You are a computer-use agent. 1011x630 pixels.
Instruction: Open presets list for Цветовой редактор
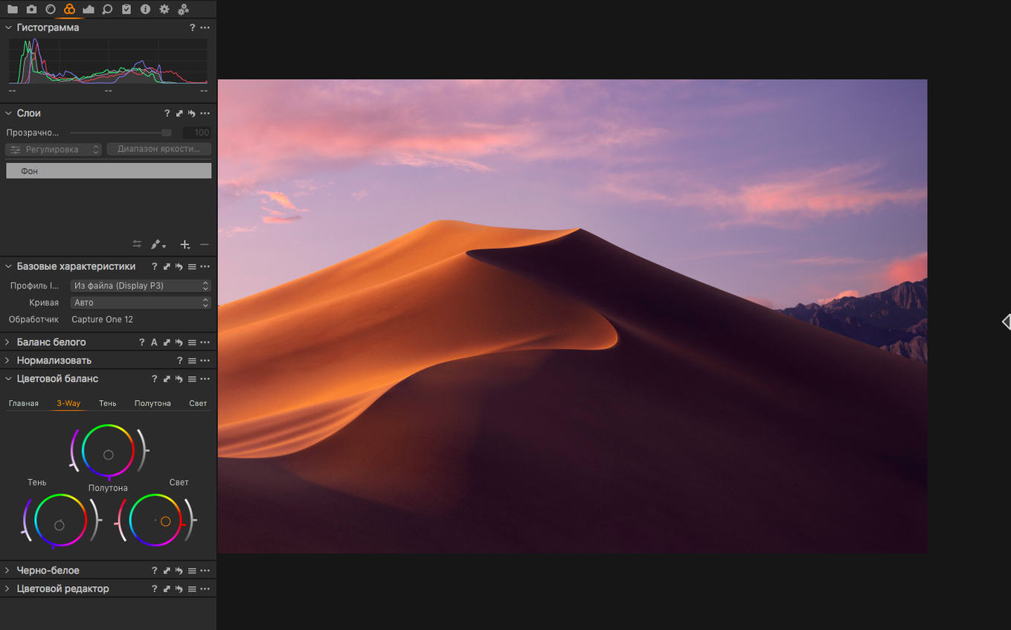coord(192,588)
